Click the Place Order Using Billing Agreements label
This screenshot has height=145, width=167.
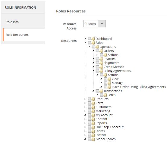139,87
